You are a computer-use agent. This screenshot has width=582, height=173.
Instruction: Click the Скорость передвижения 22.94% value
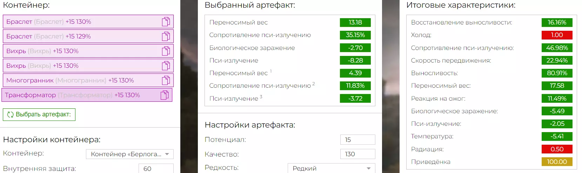557,60
